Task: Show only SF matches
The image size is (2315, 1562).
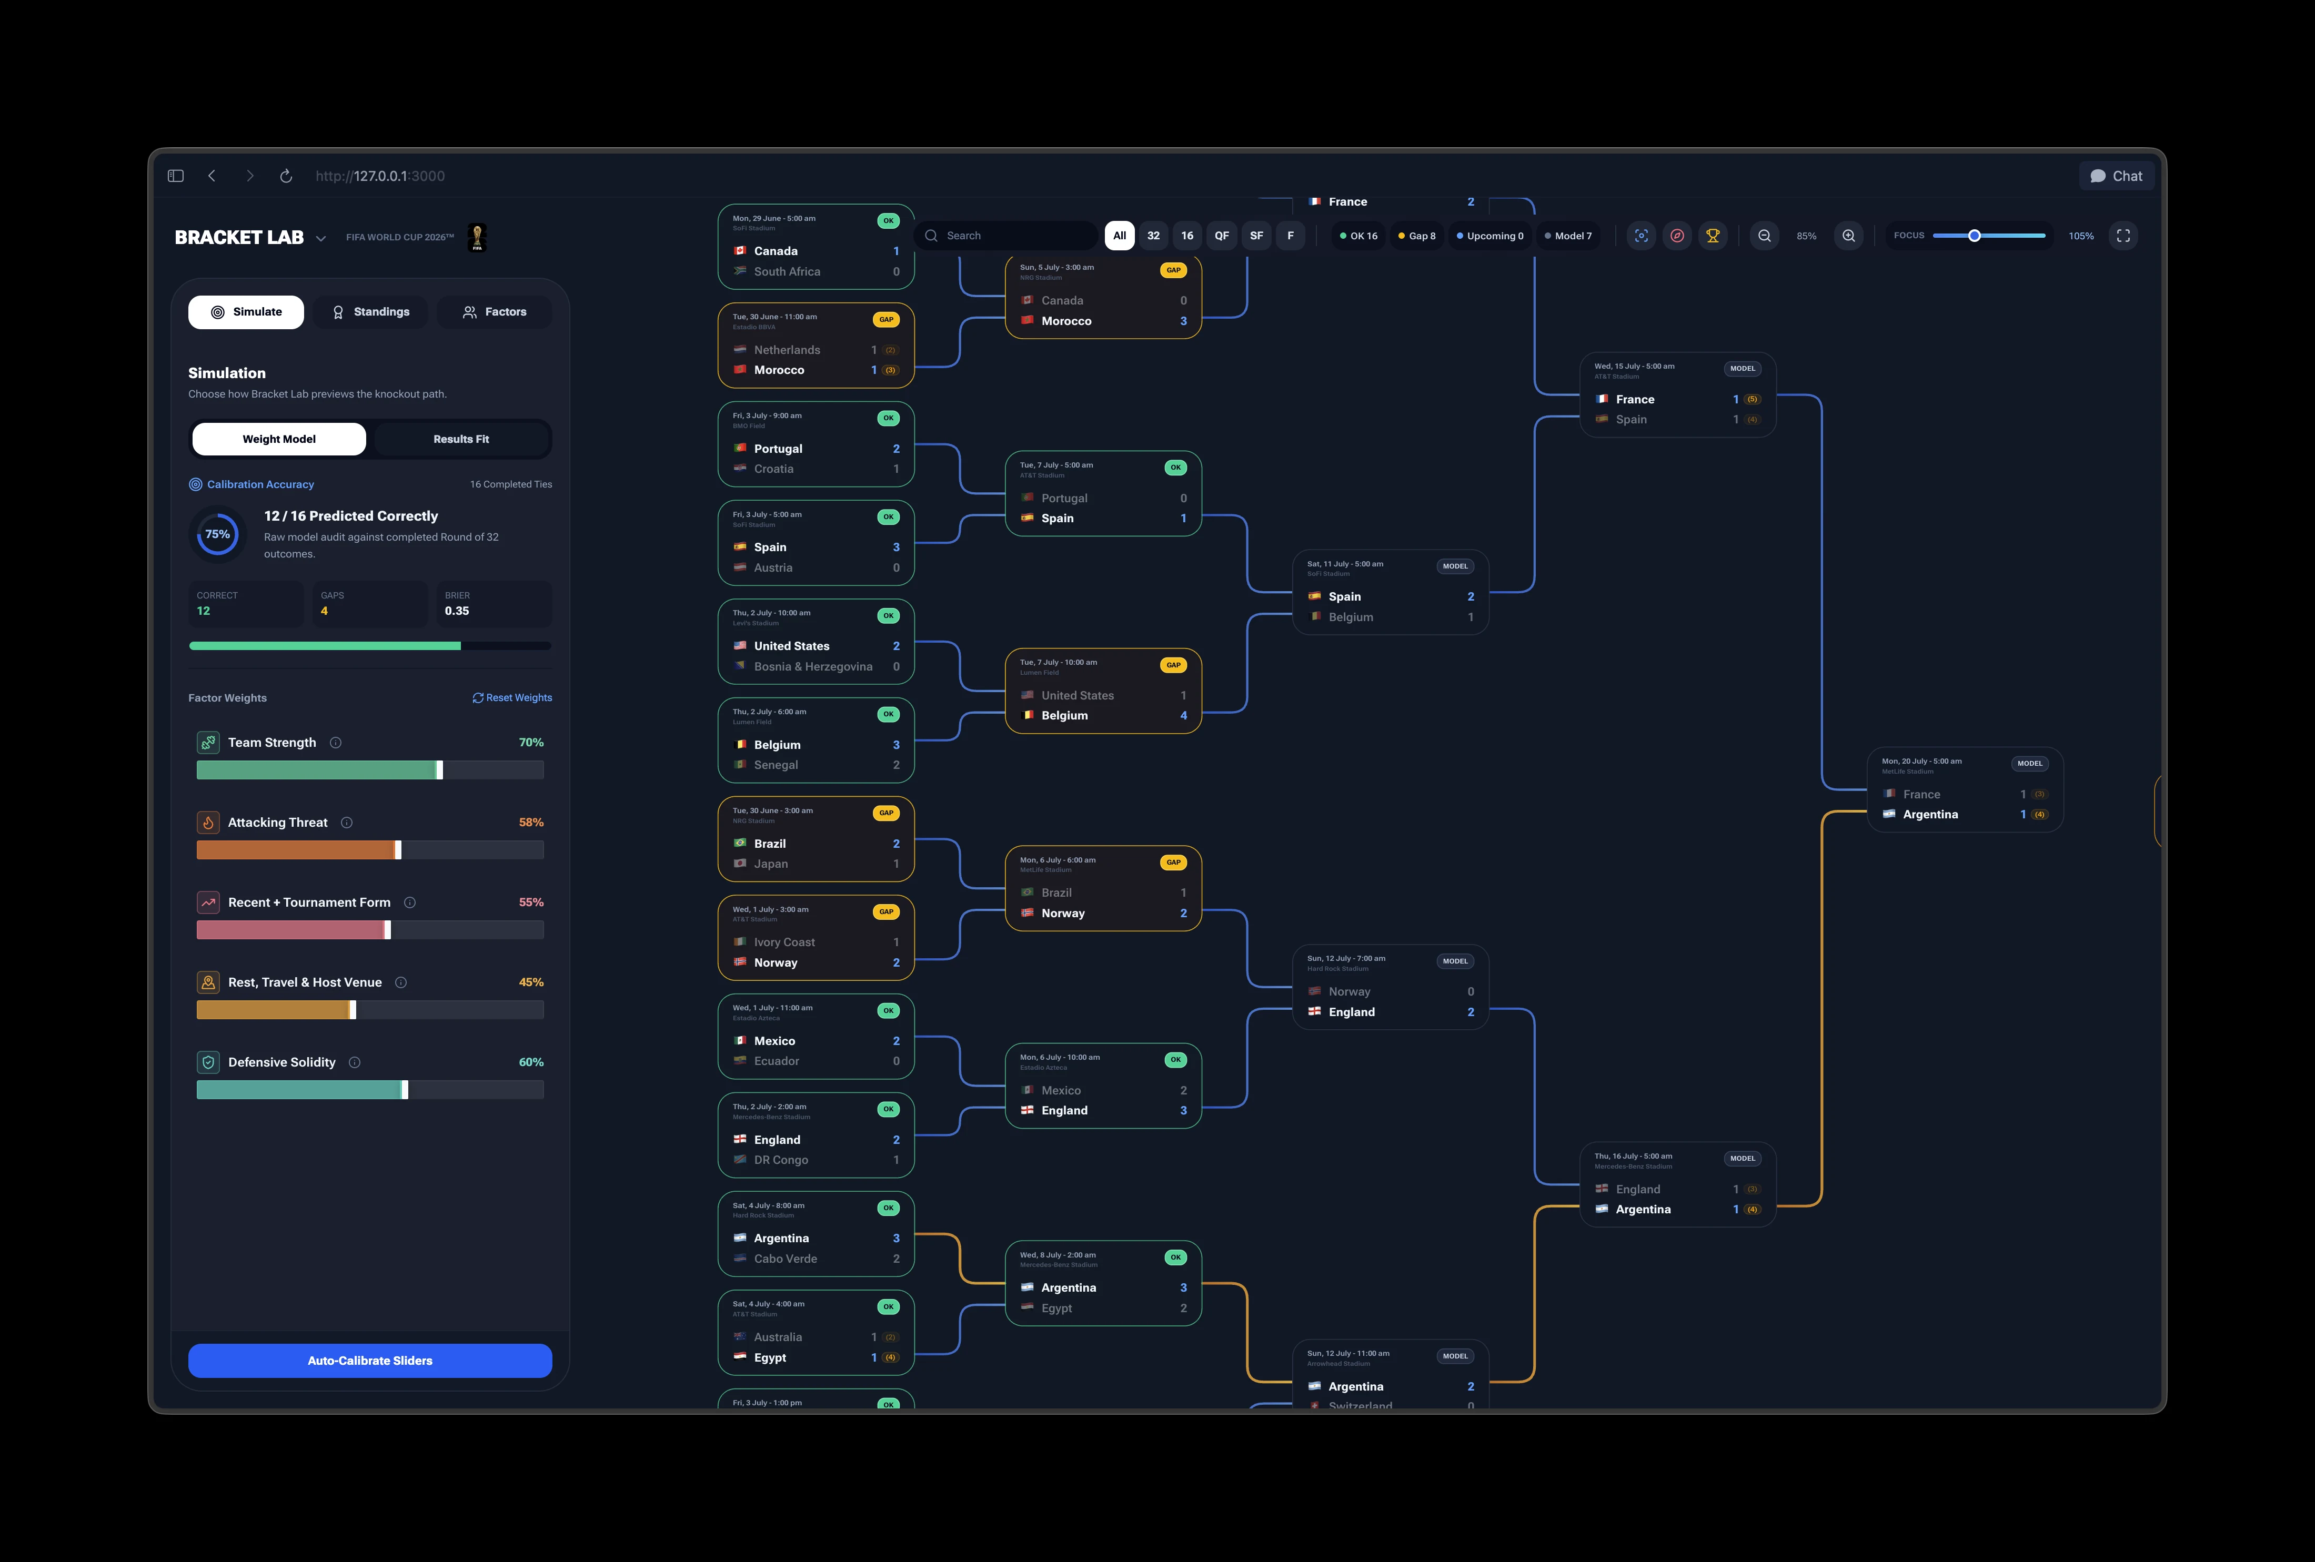Action: point(1256,236)
